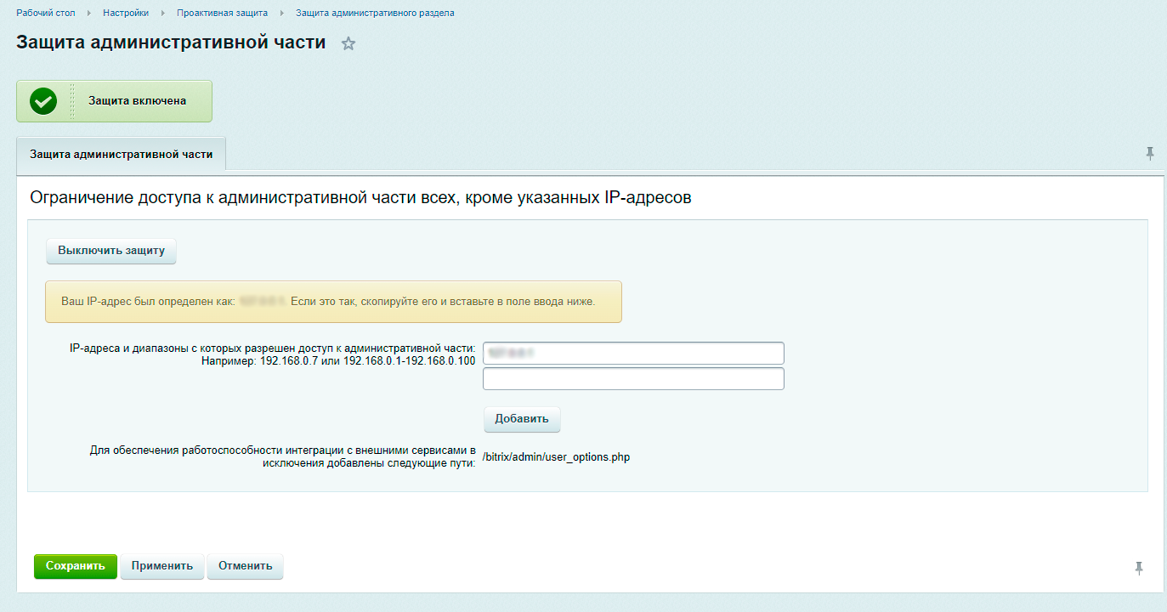Click the pin icon beside the tab bar
Screen dimensions: 1167x612
point(1150,153)
